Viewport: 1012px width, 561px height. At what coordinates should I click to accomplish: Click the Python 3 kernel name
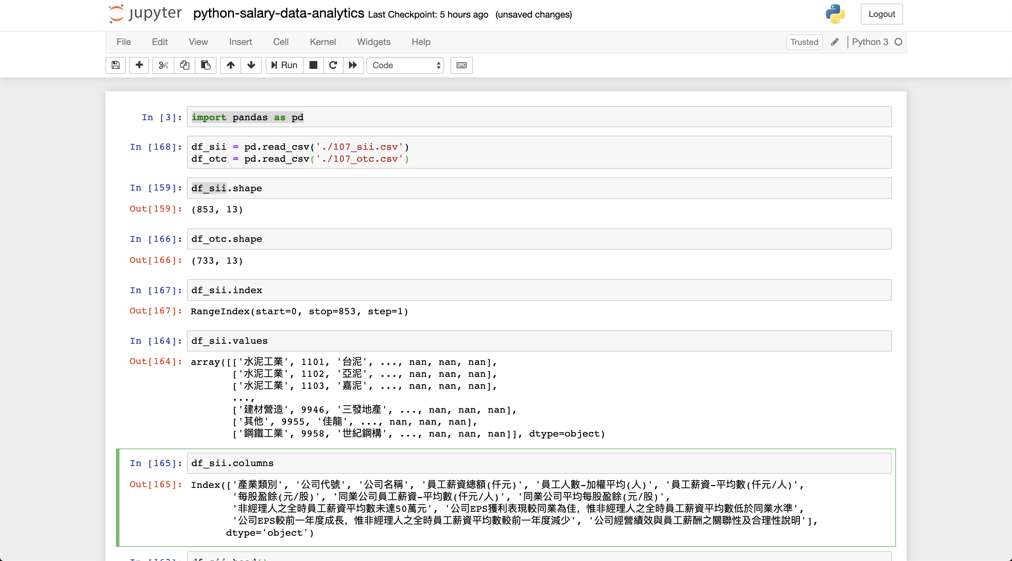point(870,42)
